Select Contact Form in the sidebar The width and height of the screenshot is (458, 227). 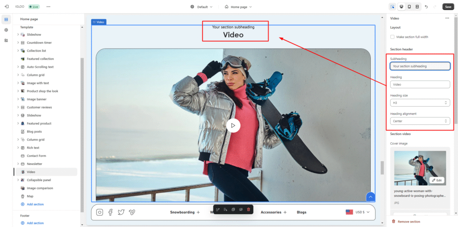tap(36, 156)
